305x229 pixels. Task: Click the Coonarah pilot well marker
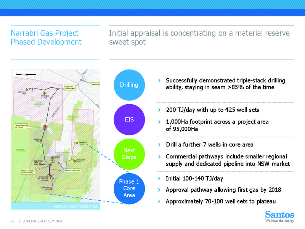[27, 90]
